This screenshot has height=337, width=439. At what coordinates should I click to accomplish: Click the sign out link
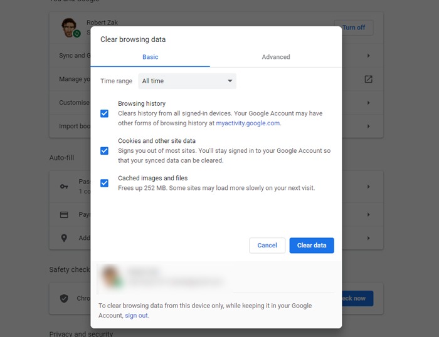tap(136, 316)
